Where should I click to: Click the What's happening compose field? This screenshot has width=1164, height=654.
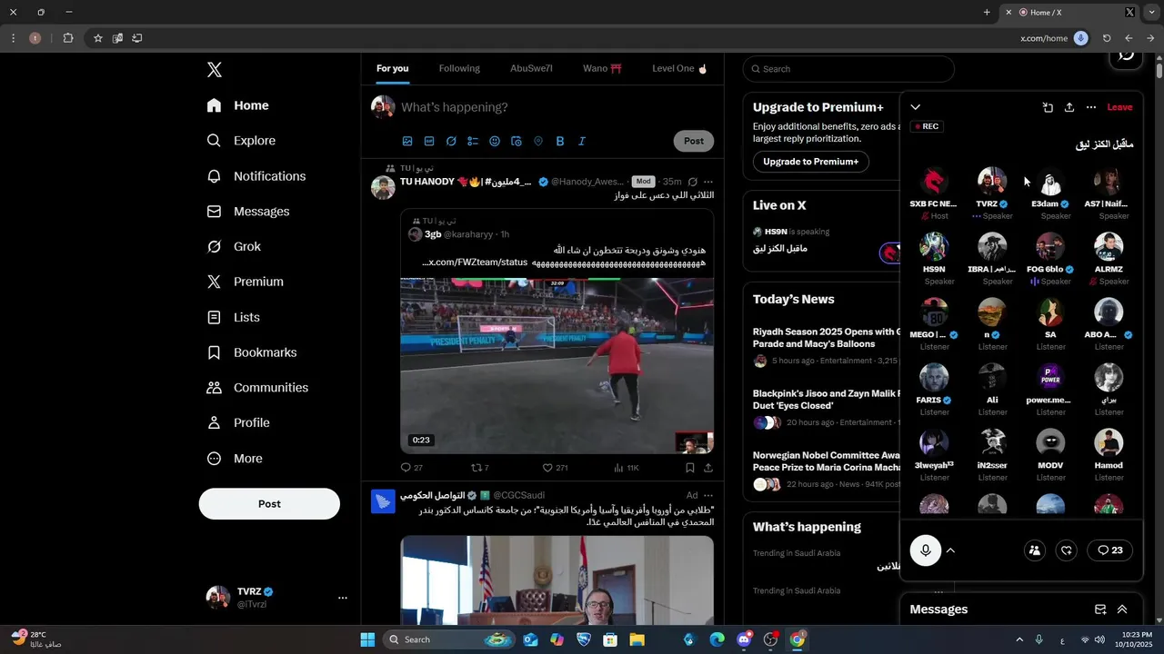click(555, 107)
